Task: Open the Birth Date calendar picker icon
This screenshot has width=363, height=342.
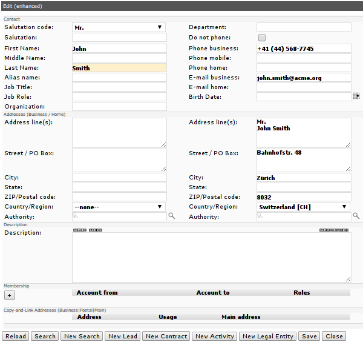Action: click(x=356, y=96)
